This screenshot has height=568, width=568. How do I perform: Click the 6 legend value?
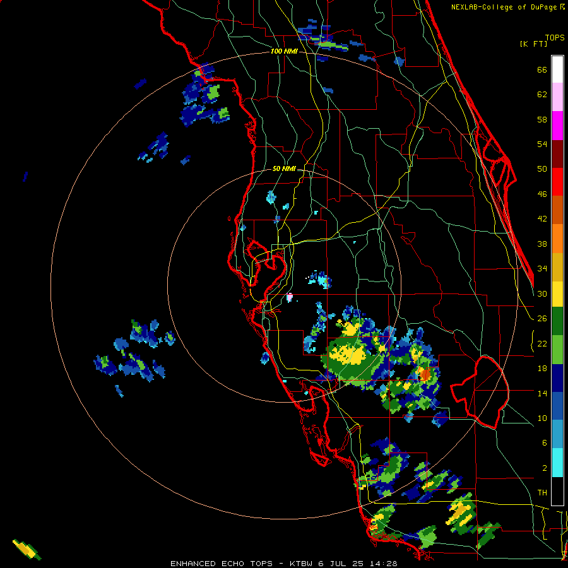(x=544, y=442)
